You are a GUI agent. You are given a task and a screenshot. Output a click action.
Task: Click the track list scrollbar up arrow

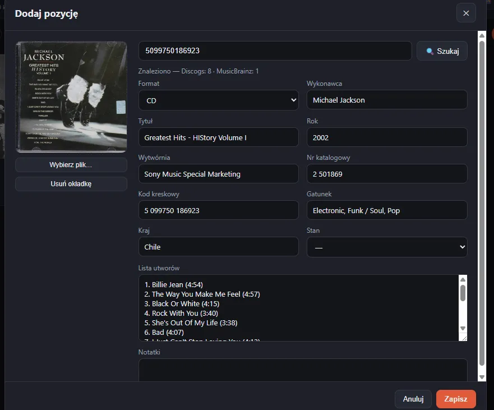463,279
